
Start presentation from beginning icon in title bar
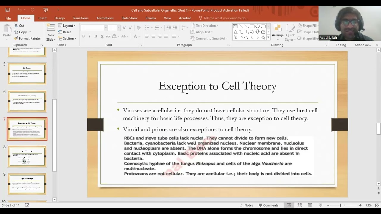[46, 10]
